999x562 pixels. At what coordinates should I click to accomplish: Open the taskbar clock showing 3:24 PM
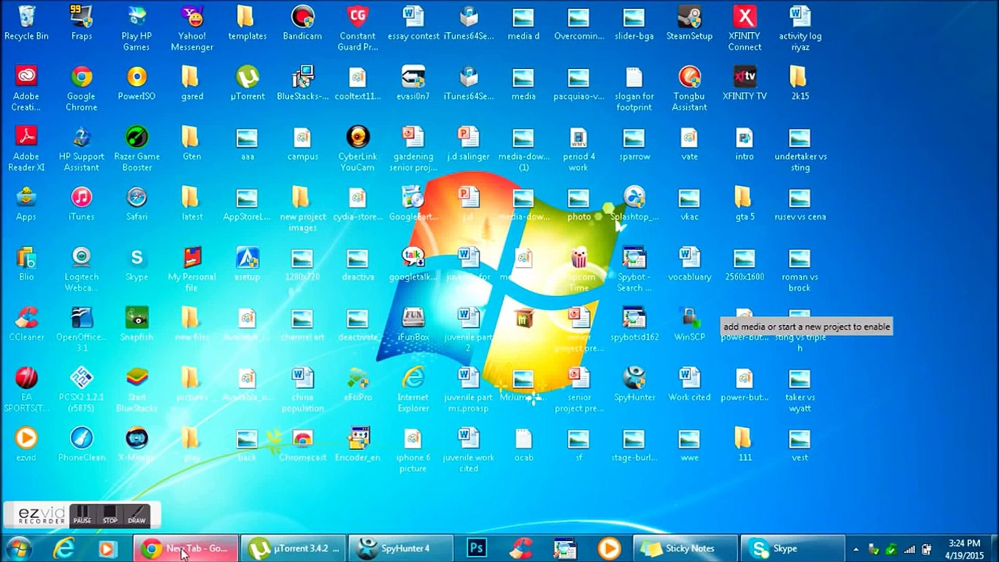point(964,549)
